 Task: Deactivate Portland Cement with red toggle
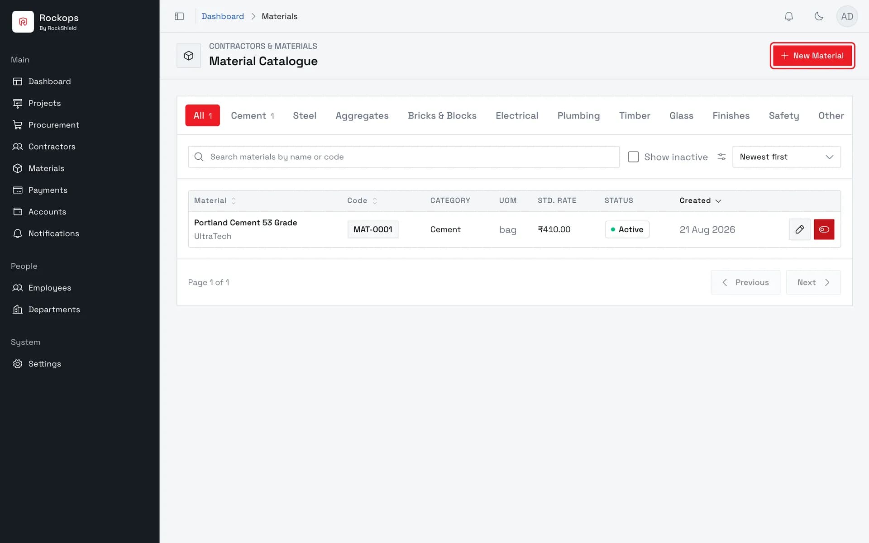point(824,229)
